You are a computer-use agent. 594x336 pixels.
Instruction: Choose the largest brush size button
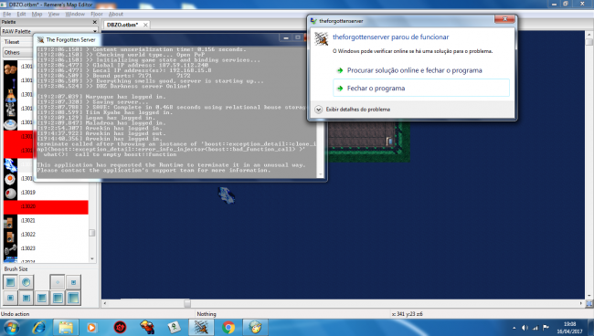pos(73,298)
